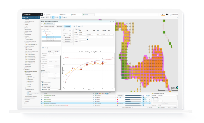
Task: Switch to the Projects tab
Action: point(48,15)
